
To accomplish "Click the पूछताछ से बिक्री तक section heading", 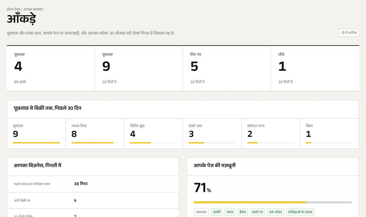I will [47, 108].
